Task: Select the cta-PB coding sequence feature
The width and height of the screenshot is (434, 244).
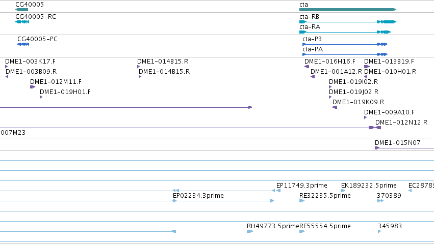Action: tap(345, 44)
